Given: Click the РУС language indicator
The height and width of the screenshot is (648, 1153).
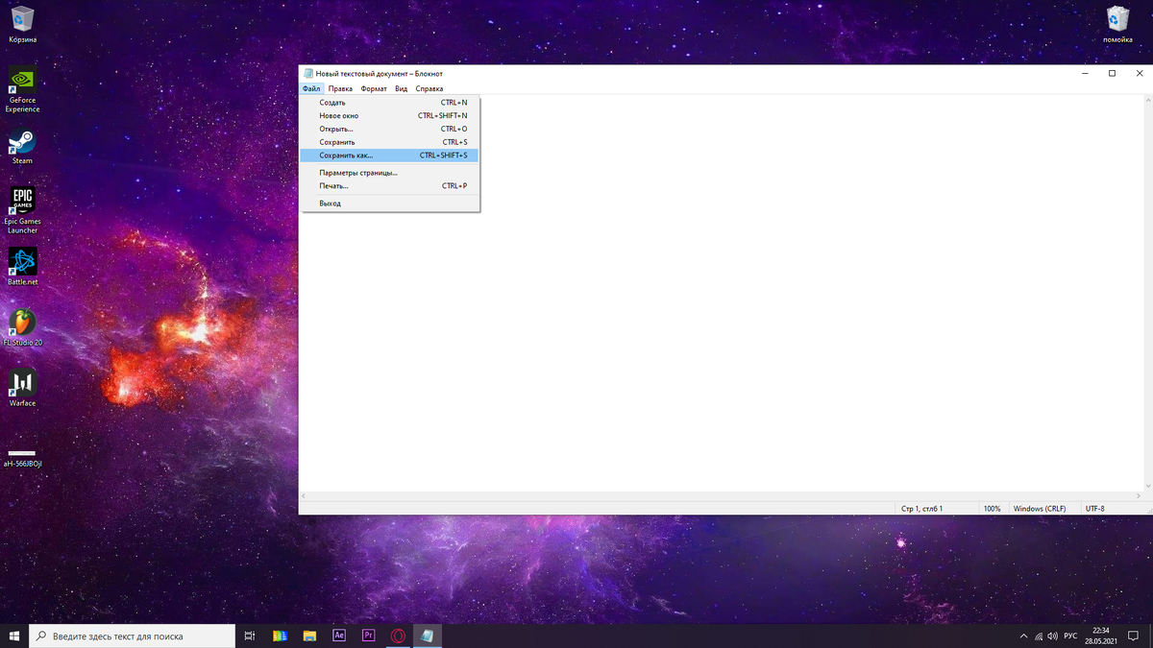Looking at the screenshot, I should coord(1070,636).
